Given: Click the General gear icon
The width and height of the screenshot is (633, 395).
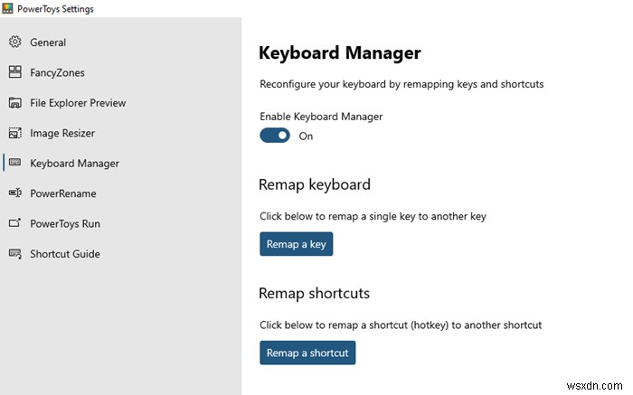Looking at the screenshot, I should point(14,42).
